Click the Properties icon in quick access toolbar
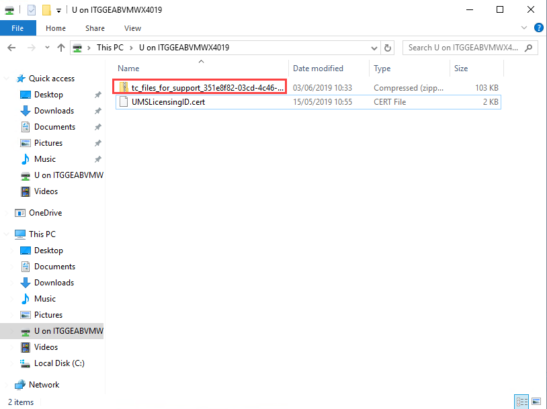 (x=31, y=10)
